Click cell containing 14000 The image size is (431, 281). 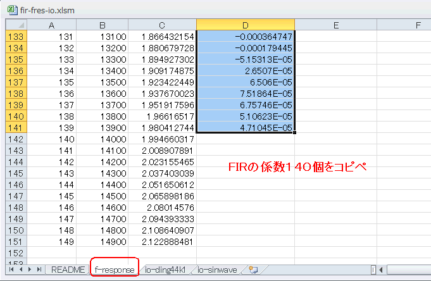click(103, 139)
